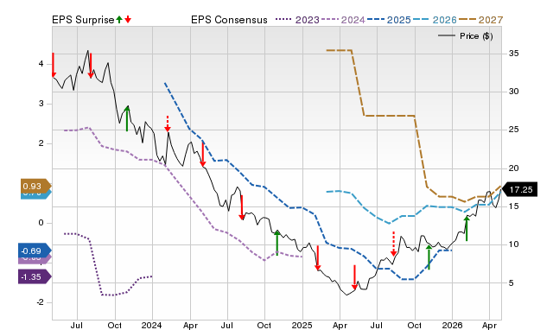The height and width of the screenshot is (330, 553).
Task: Toggle the 2023 consensus legend entry
Action: pos(297,20)
